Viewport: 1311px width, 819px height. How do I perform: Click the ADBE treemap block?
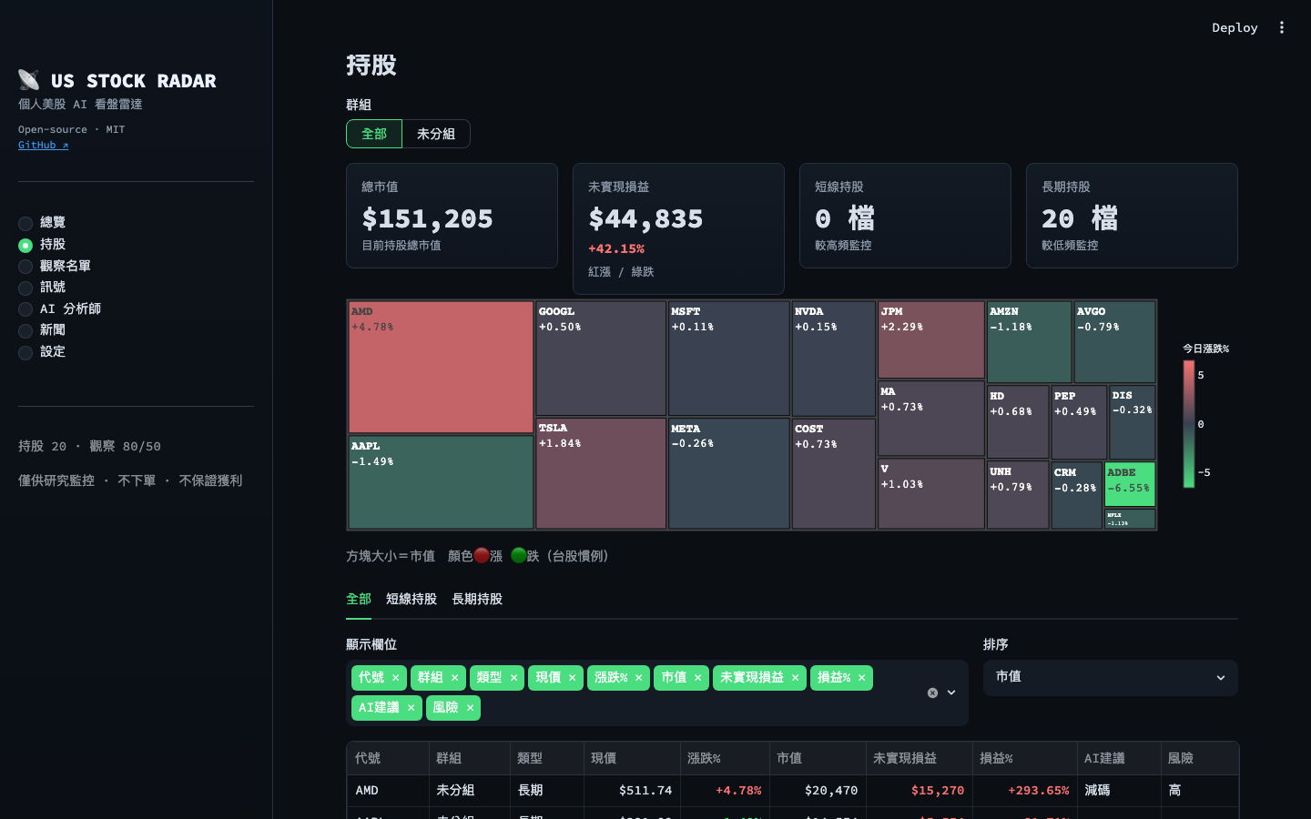(1130, 485)
